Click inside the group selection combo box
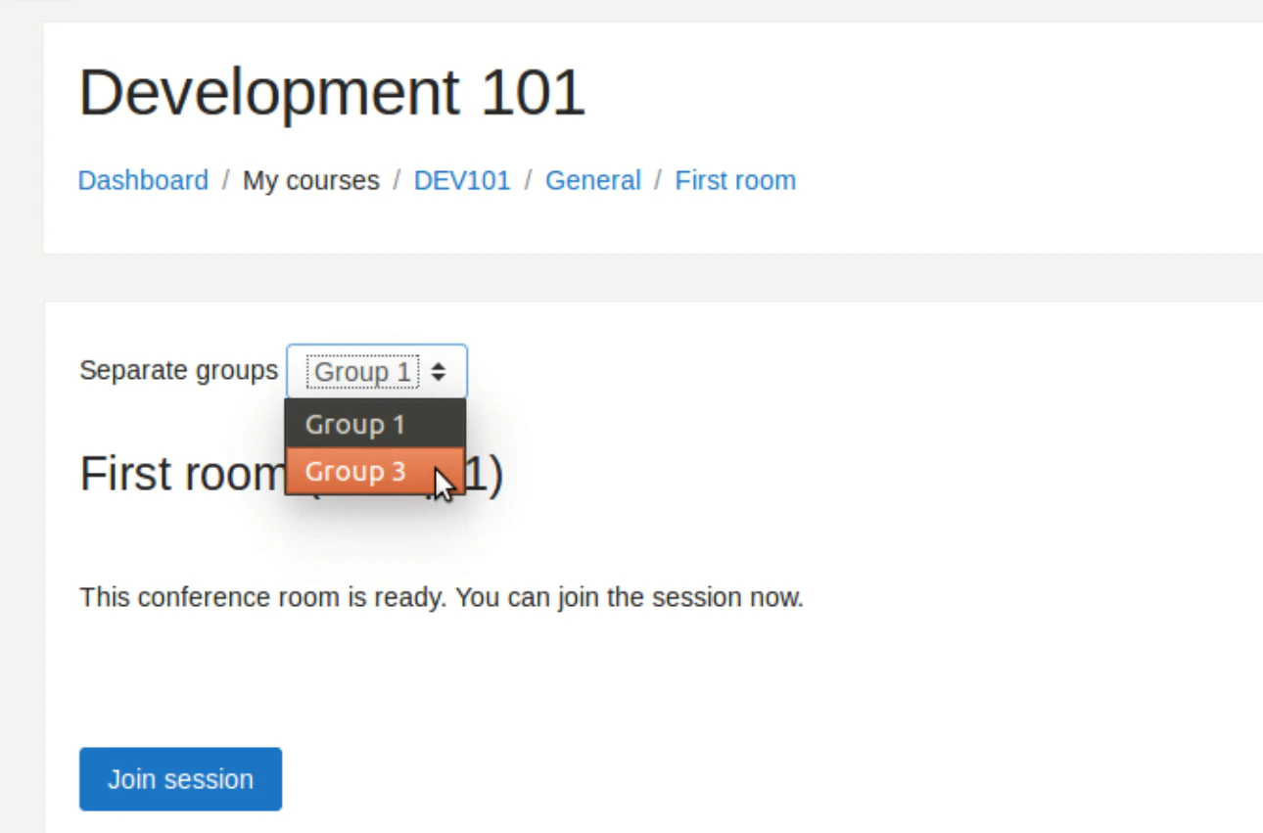1263x833 pixels. click(376, 371)
